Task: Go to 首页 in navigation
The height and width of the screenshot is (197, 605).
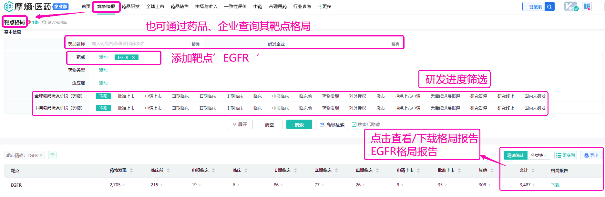Action: click(86, 6)
